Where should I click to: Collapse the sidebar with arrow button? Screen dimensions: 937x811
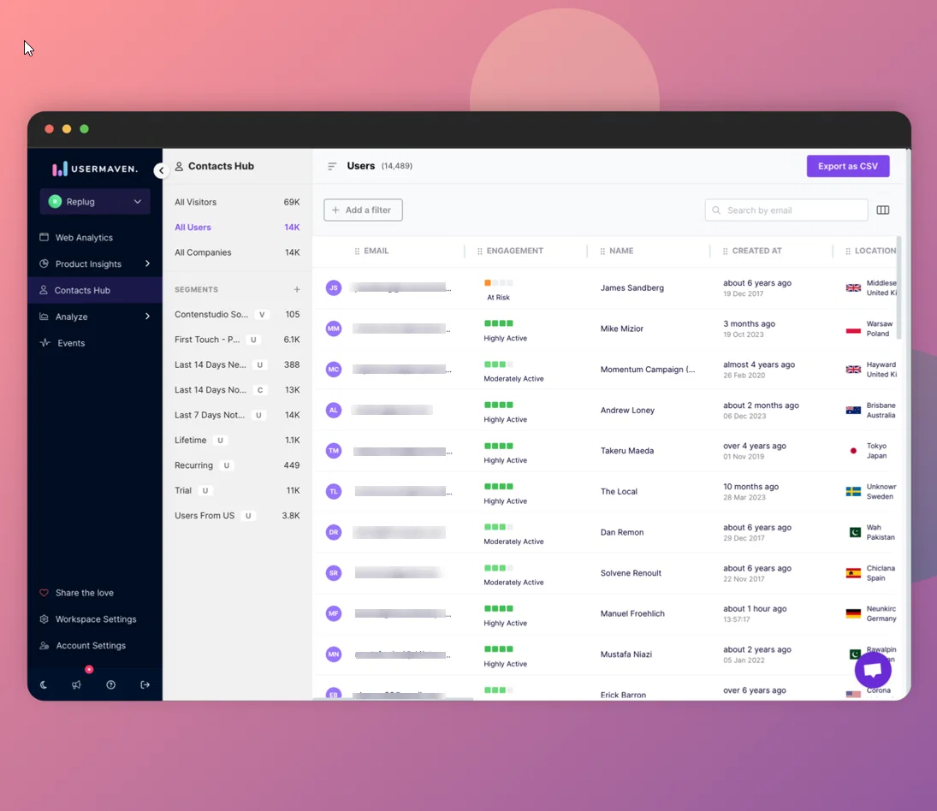pos(161,171)
